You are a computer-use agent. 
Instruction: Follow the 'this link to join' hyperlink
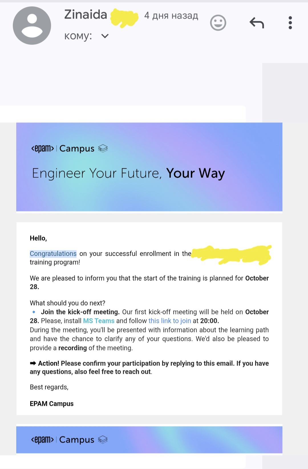point(170,321)
